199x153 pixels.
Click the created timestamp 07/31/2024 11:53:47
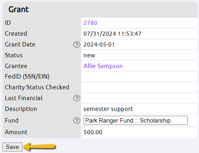click(x=112, y=34)
